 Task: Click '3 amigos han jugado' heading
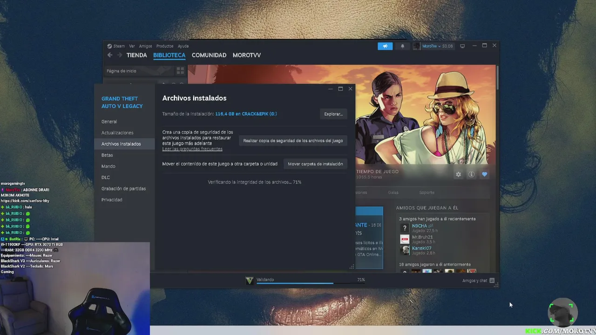(437, 219)
